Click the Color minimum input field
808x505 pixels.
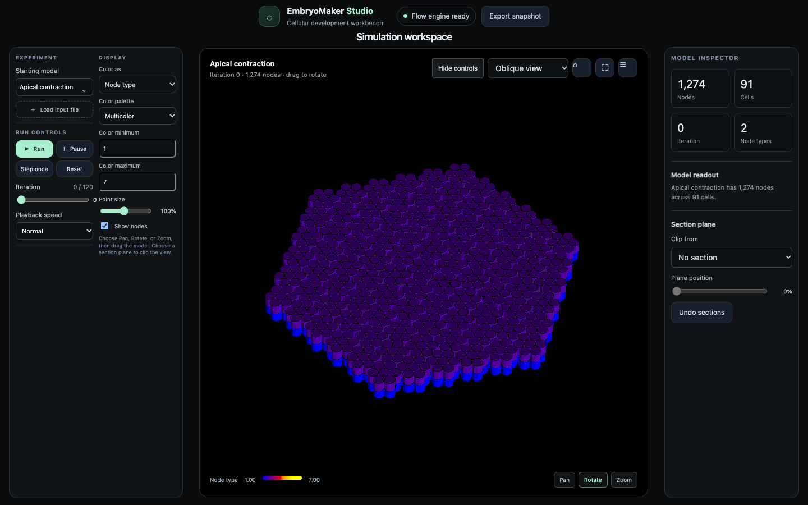(137, 149)
